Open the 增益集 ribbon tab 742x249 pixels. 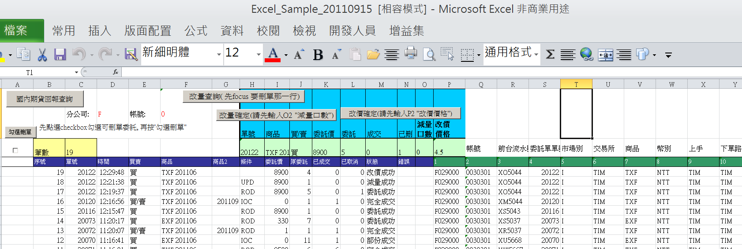click(x=407, y=30)
